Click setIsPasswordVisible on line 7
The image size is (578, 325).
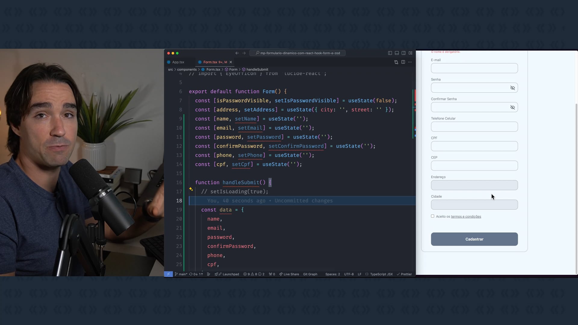click(x=305, y=101)
